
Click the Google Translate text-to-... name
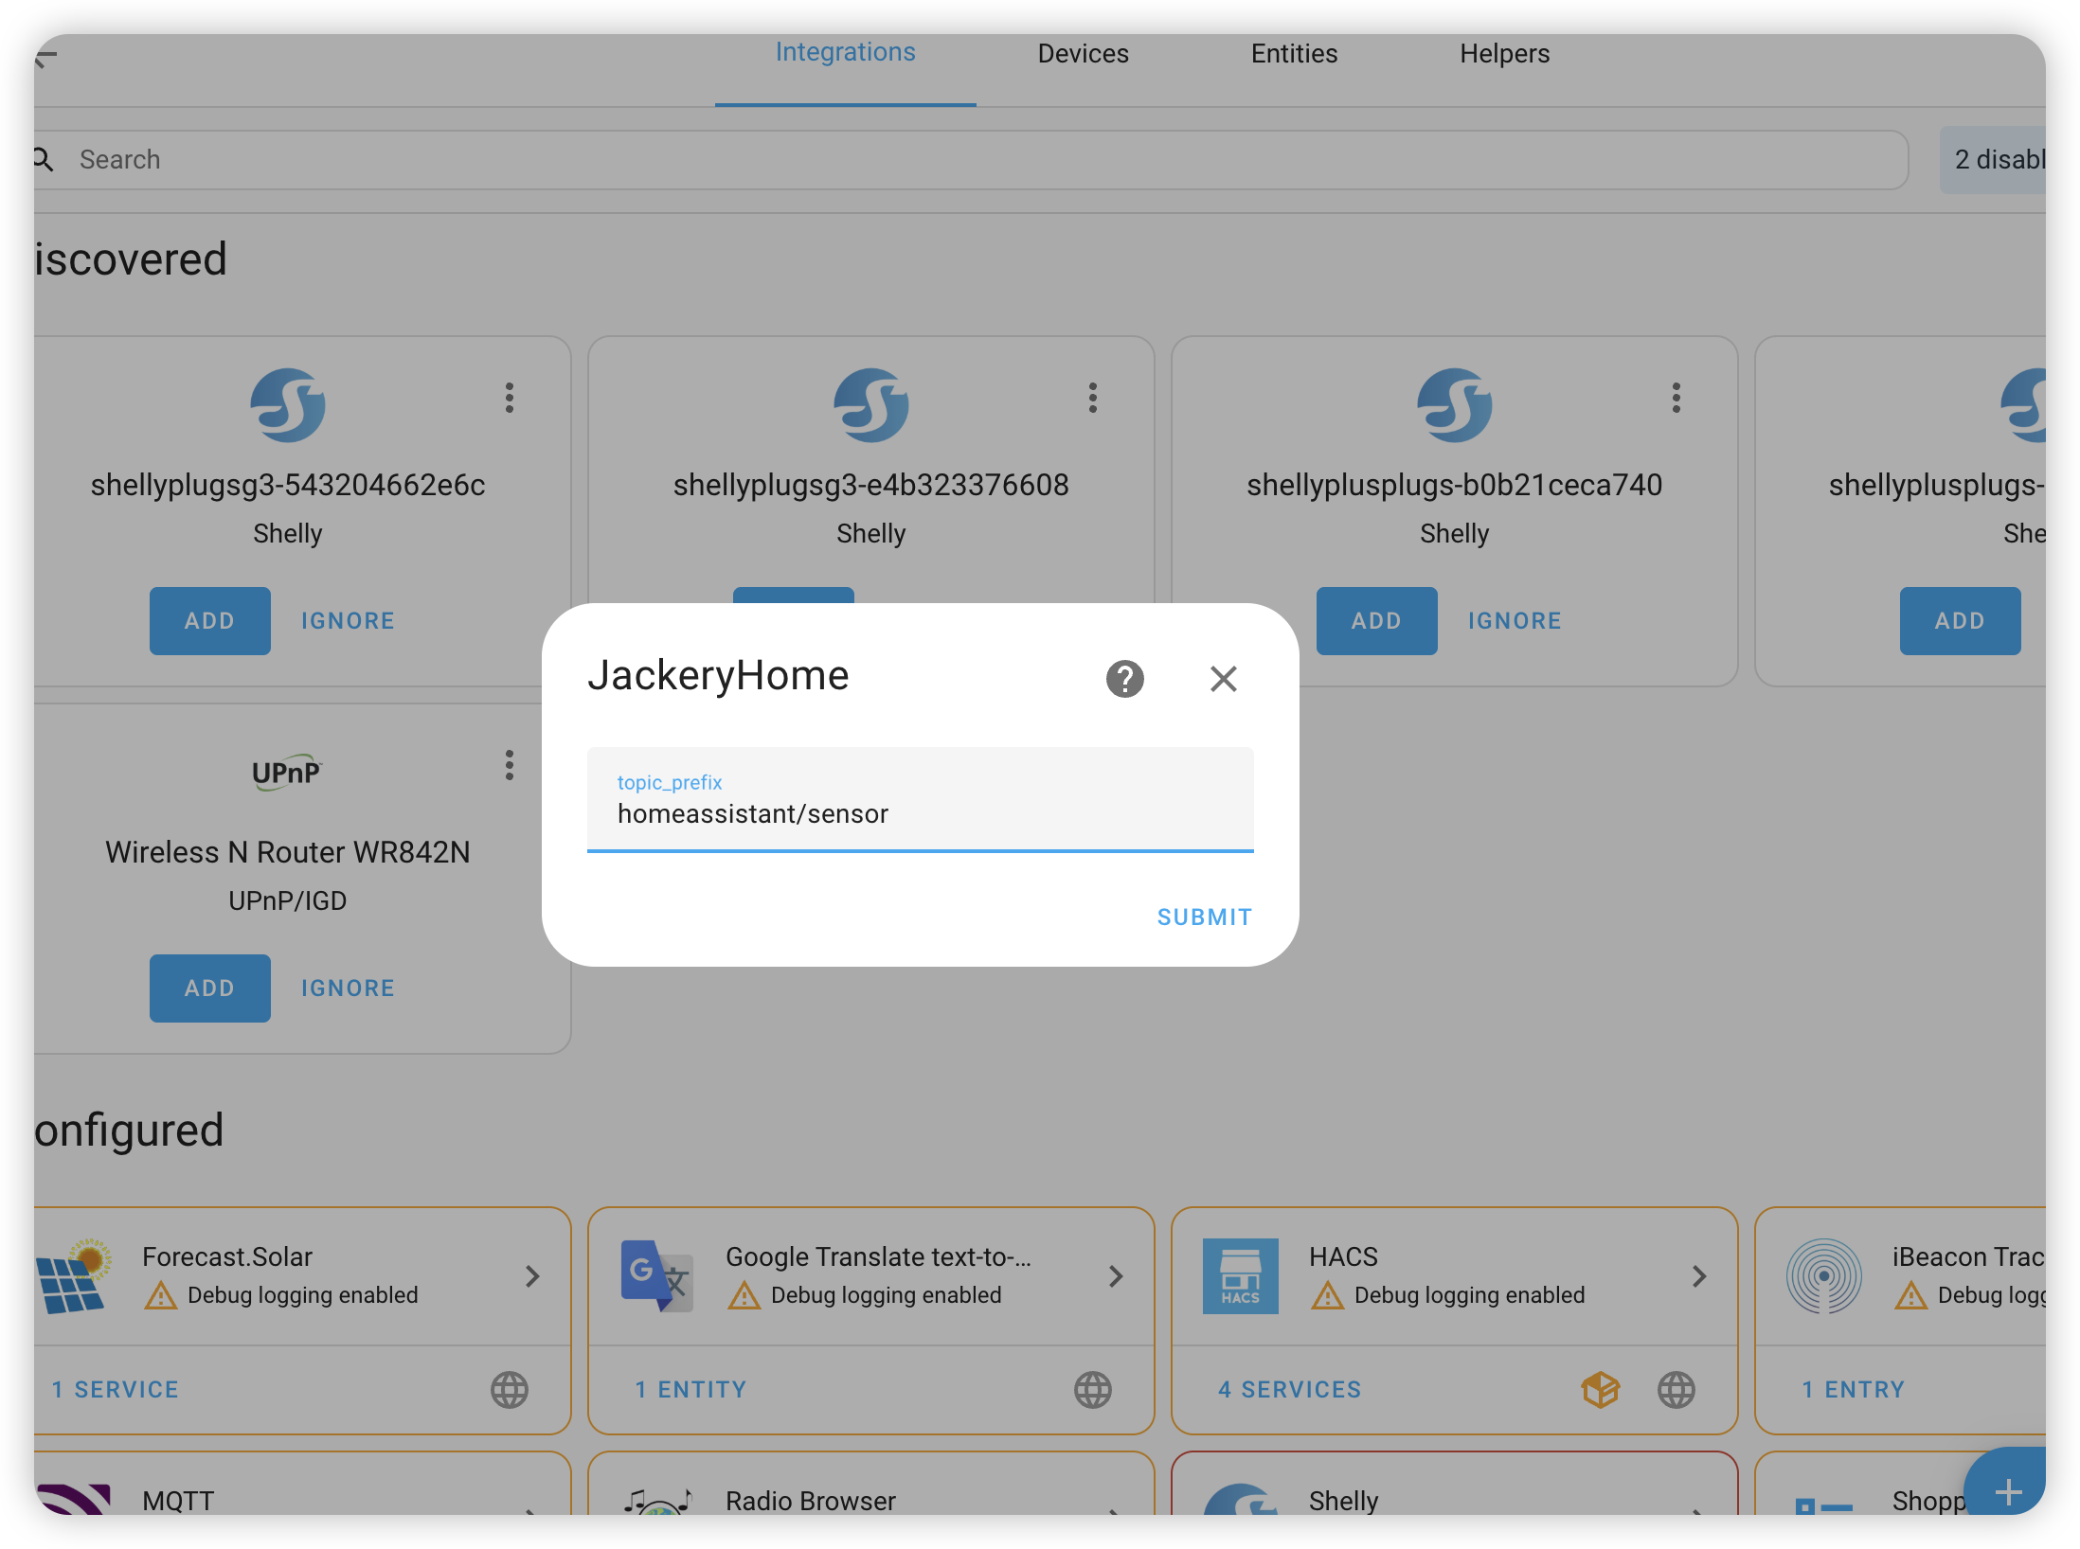coord(878,1256)
